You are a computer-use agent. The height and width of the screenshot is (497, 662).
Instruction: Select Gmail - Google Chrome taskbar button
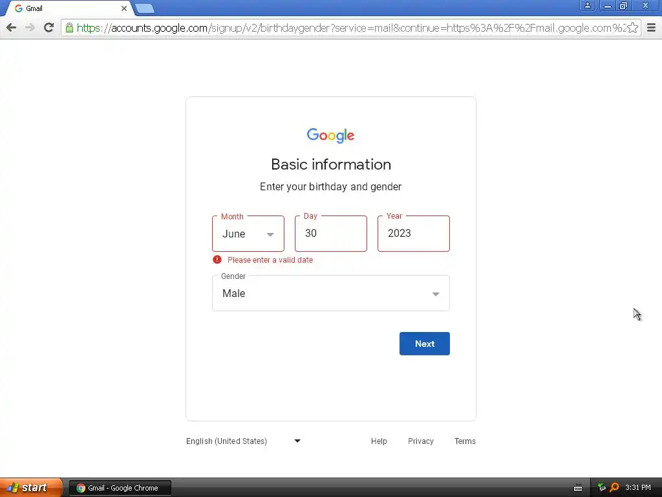[120, 488]
